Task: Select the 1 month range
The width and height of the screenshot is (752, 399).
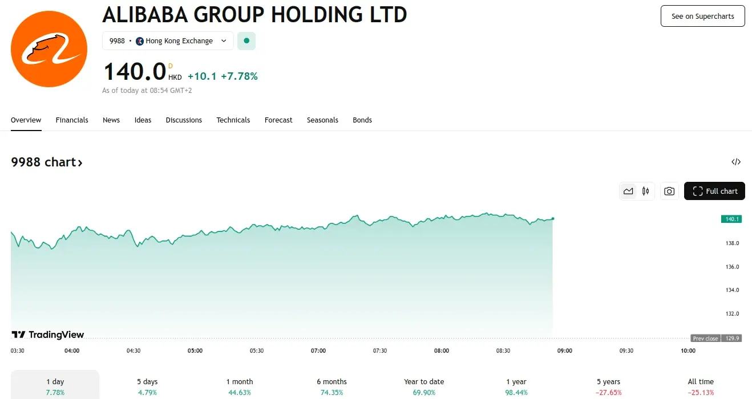Action: pos(240,386)
